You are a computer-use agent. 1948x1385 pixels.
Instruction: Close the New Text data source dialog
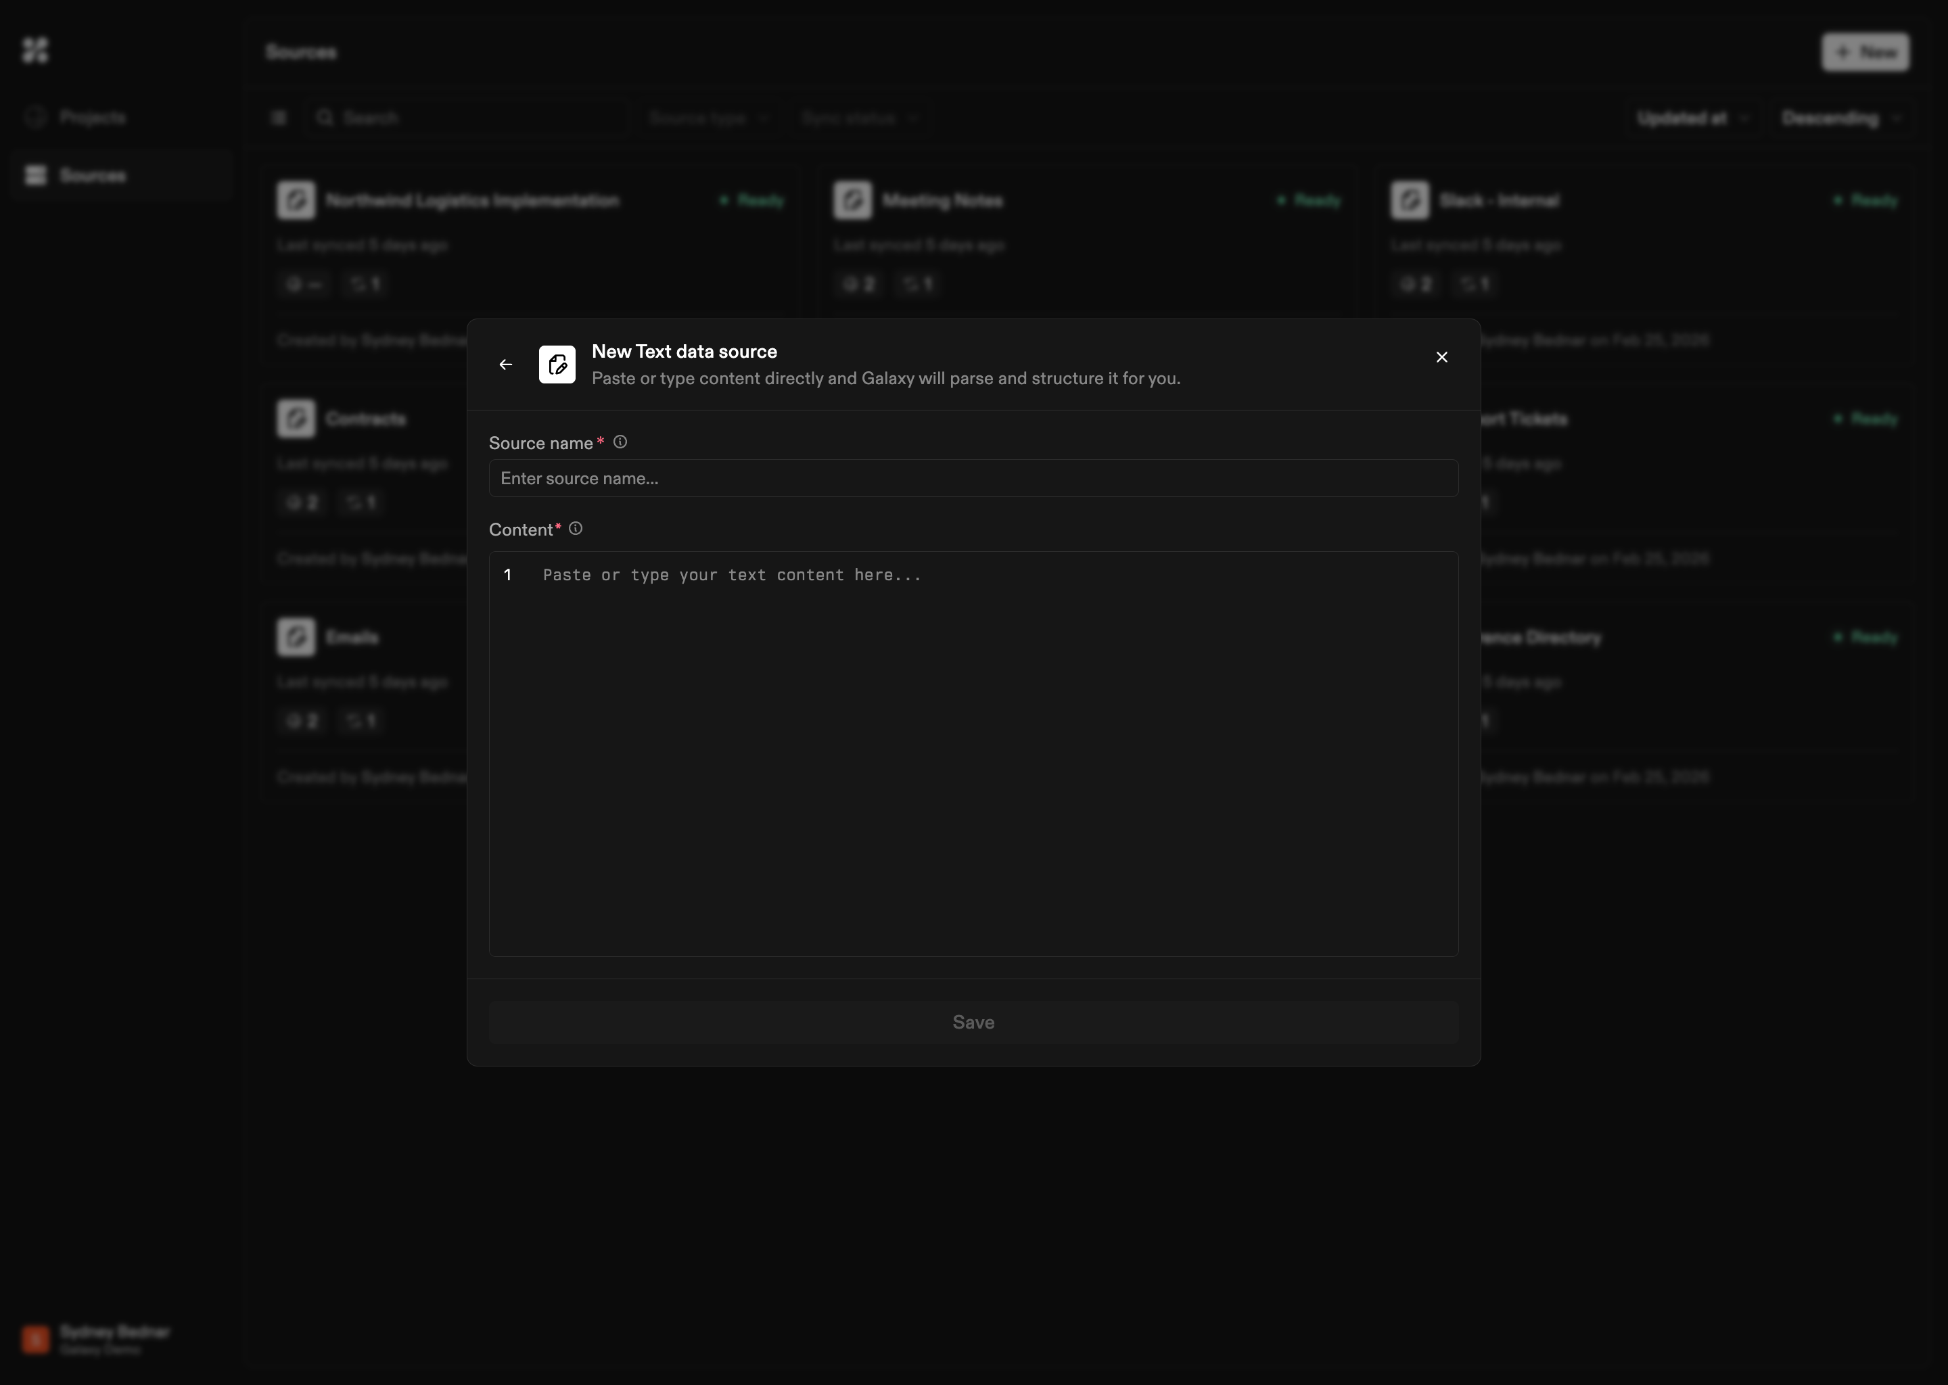coord(1441,357)
